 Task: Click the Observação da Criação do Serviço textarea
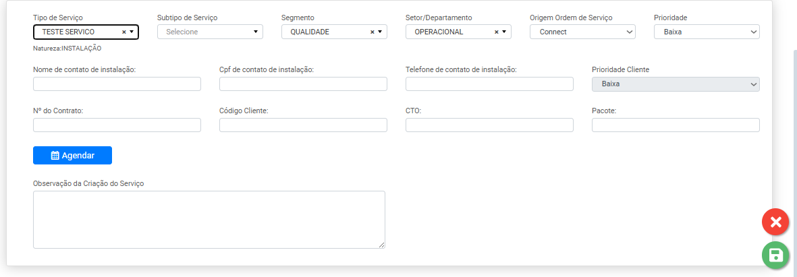click(x=209, y=220)
